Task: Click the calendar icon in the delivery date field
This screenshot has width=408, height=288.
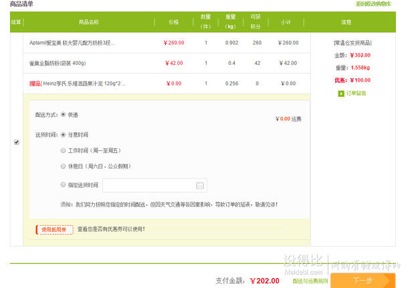Action: click(x=199, y=185)
